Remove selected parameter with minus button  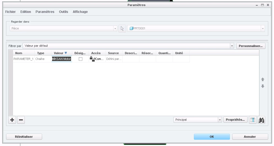coord(21,120)
